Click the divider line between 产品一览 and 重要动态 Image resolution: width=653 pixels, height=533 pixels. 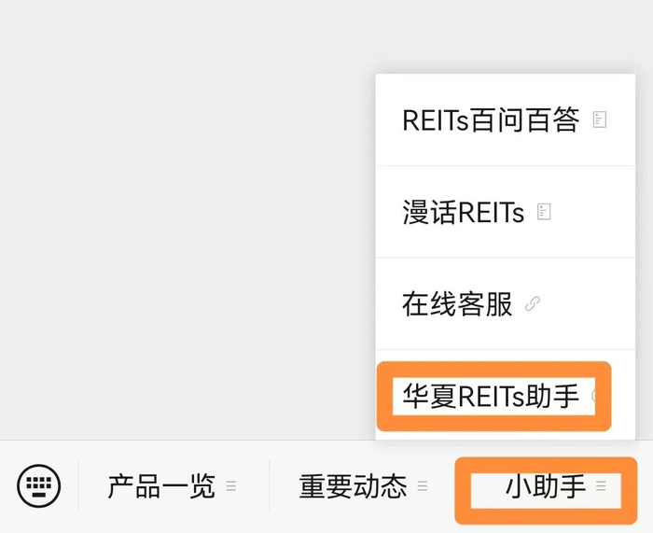coord(270,485)
